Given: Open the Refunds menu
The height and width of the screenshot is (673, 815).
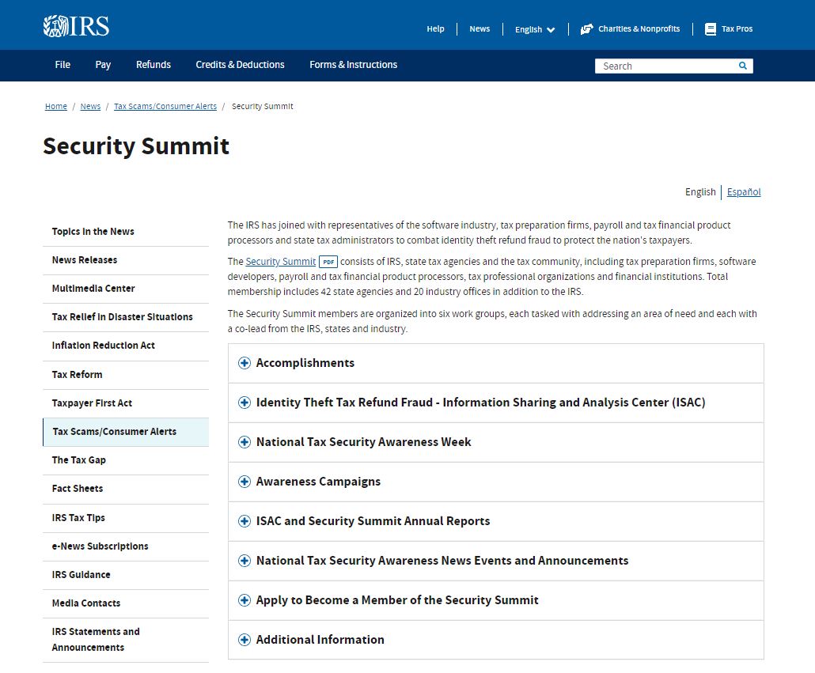Looking at the screenshot, I should (x=153, y=65).
